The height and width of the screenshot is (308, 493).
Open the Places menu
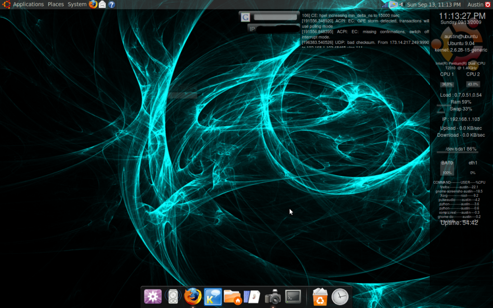click(x=55, y=4)
